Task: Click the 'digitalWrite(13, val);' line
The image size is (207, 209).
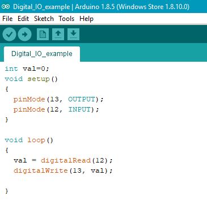Action: coord(63,171)
